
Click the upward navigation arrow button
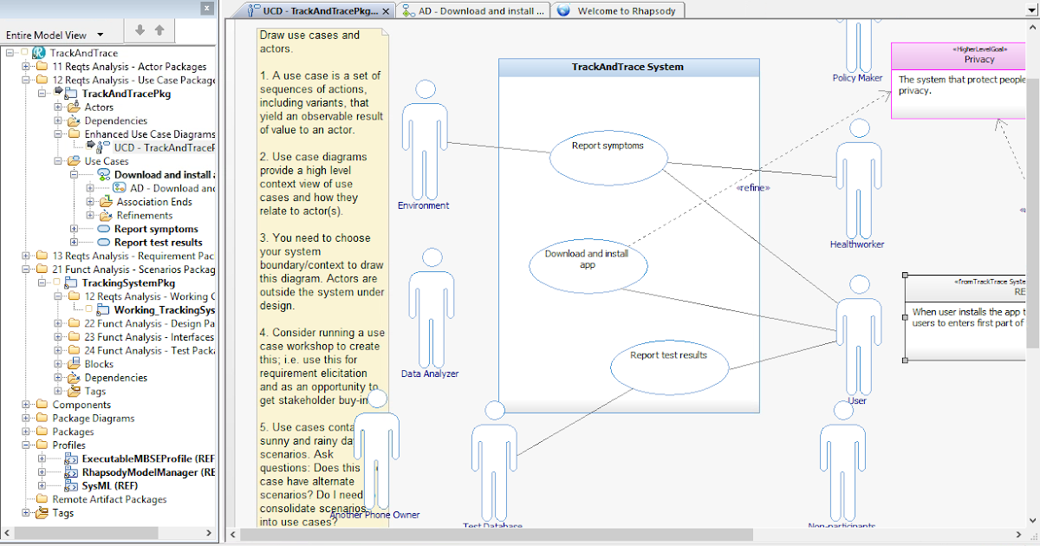point(159,28)
